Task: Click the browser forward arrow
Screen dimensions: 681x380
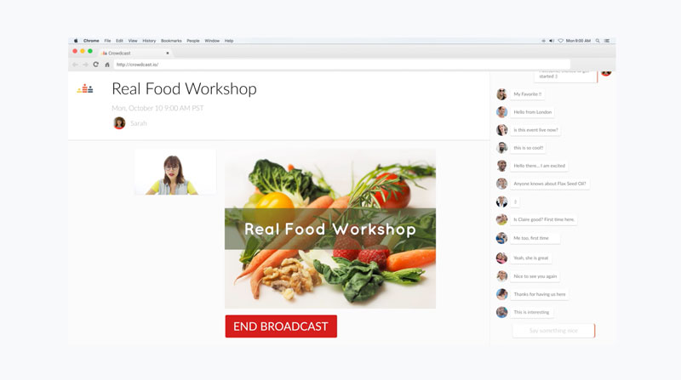Action: click(x=86, y=65)
